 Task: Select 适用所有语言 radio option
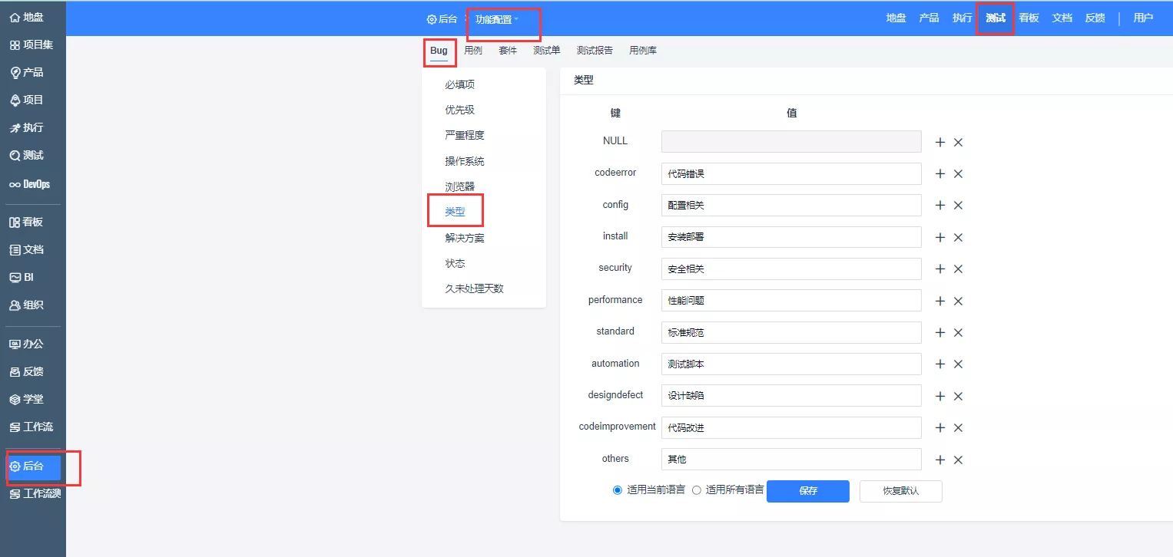697,490
